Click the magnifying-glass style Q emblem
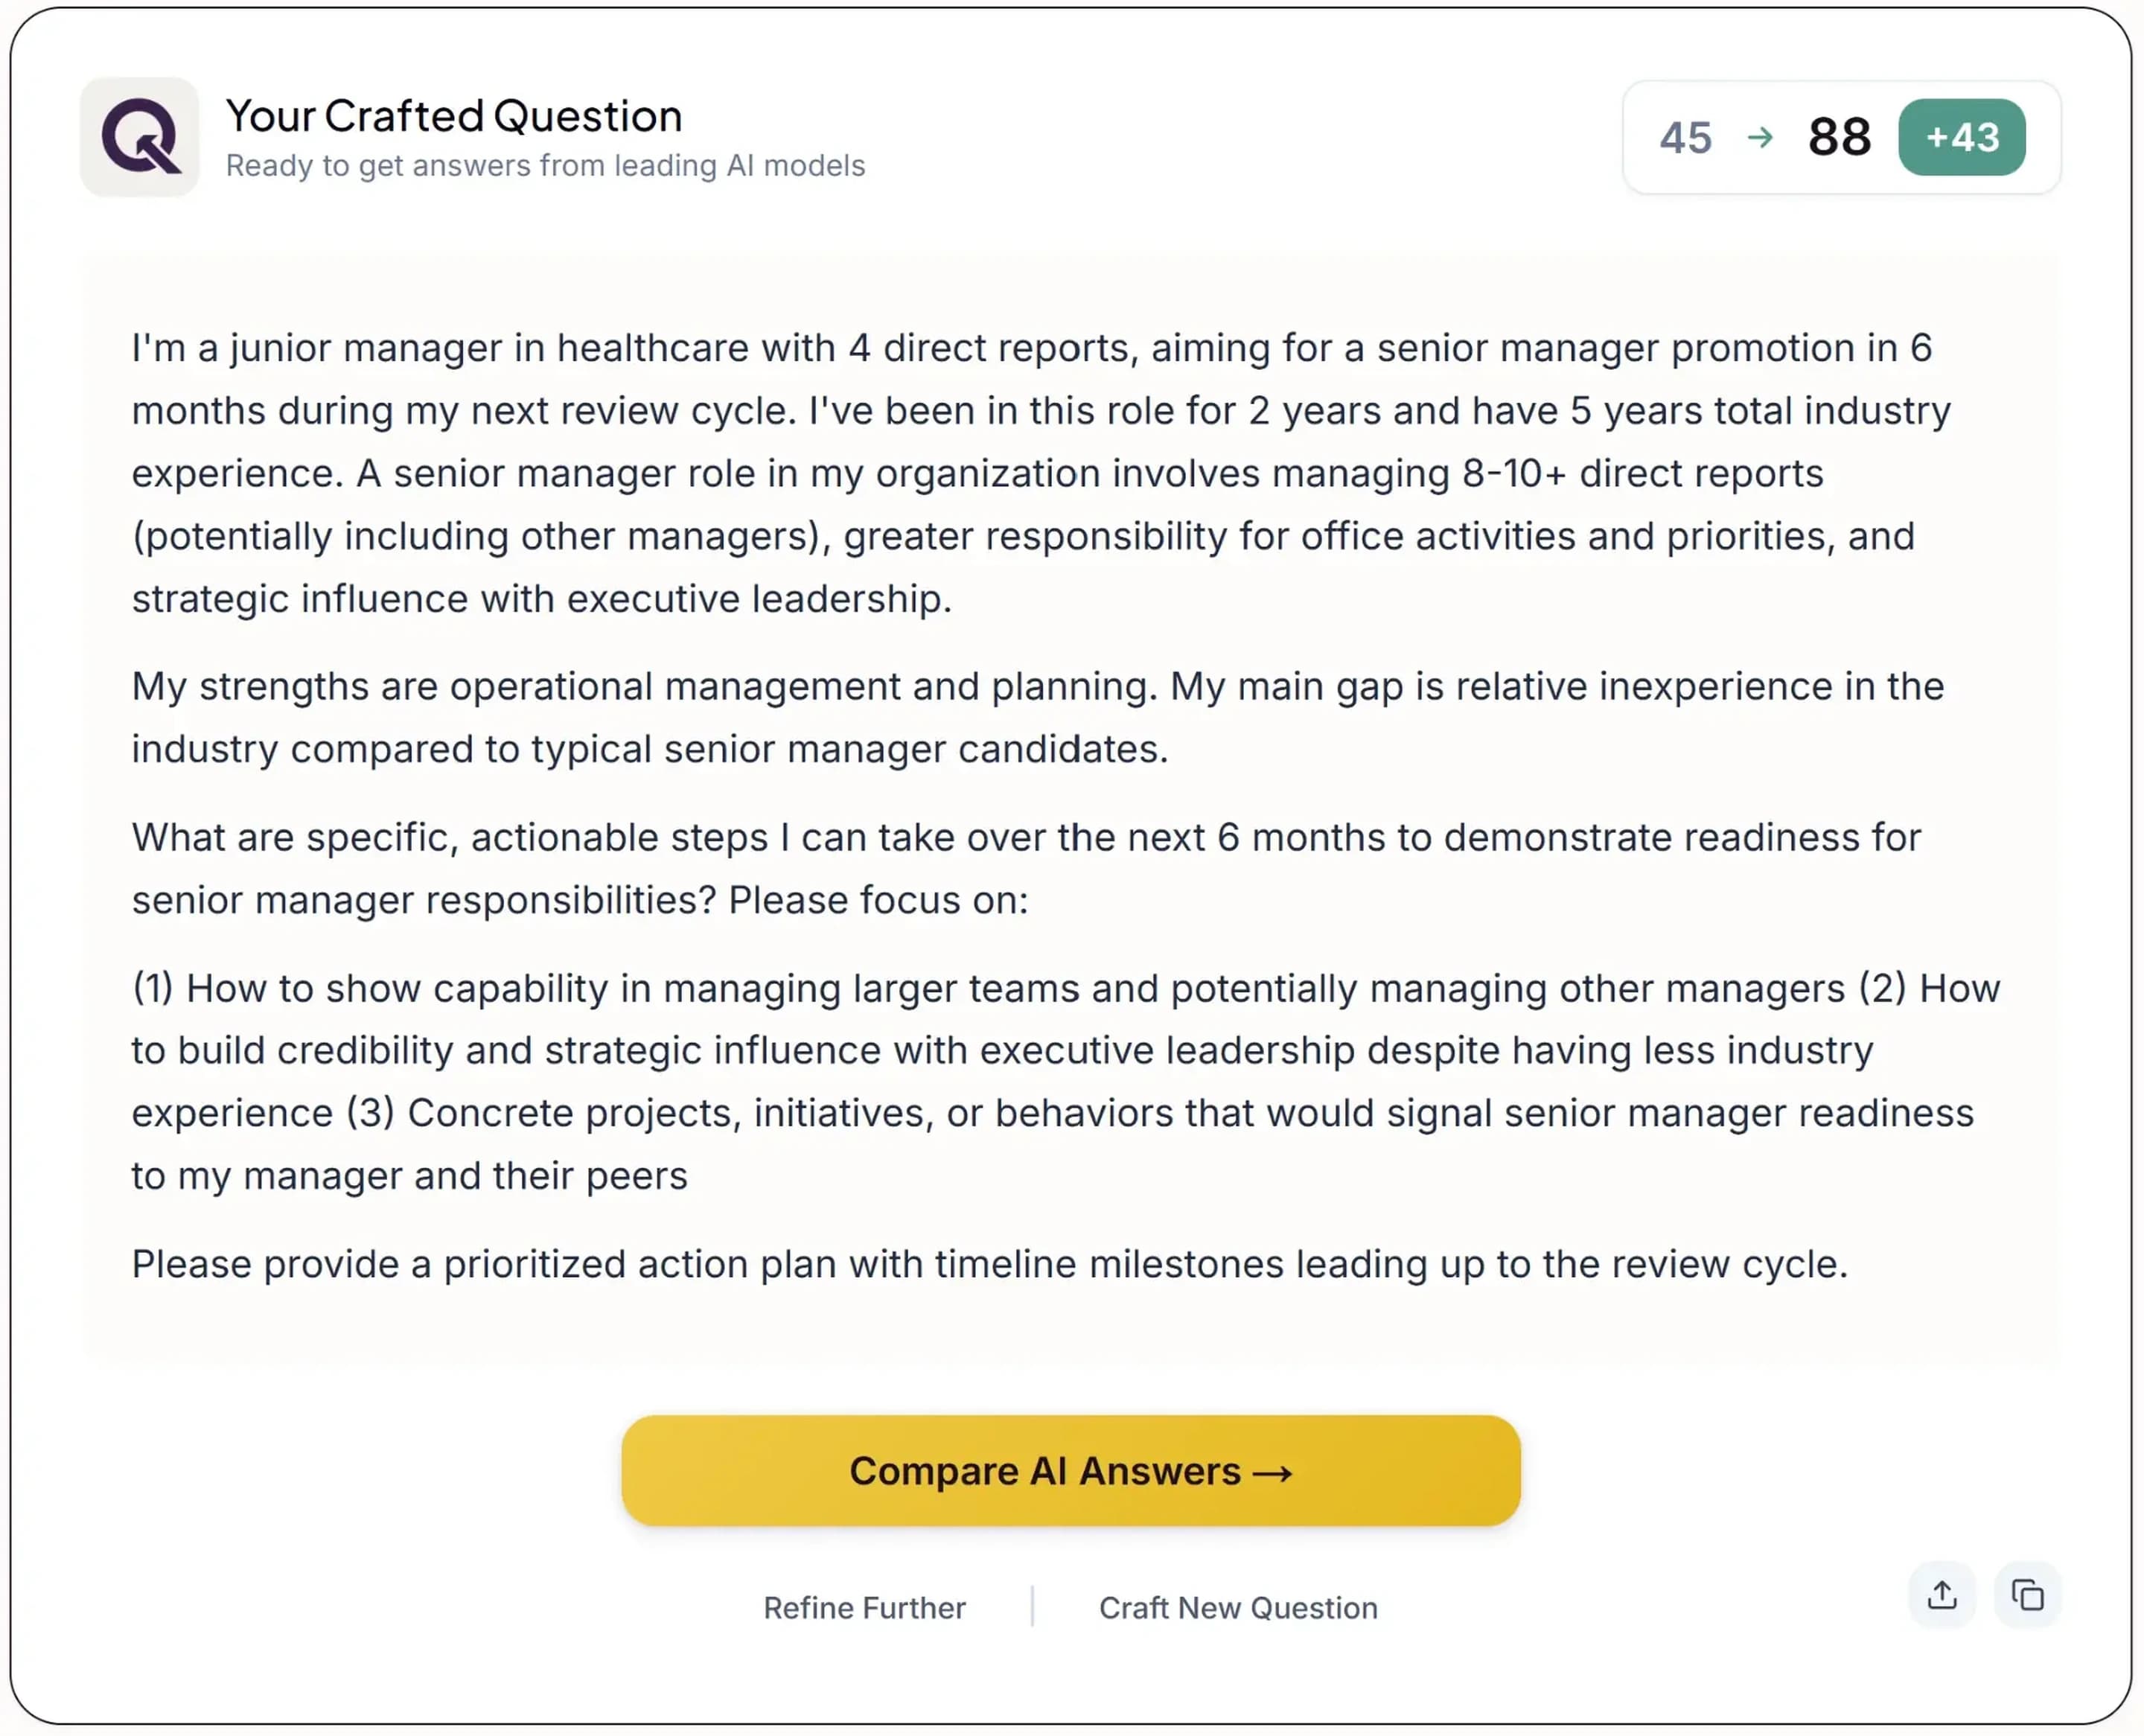The width and height of the screenshot is (2144, 1736). [x=140, y=138]
